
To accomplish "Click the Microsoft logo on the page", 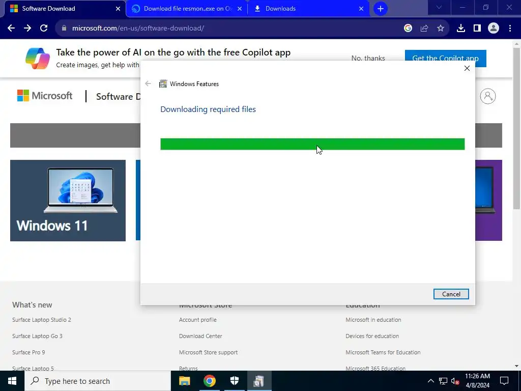I will coord(45,96).
